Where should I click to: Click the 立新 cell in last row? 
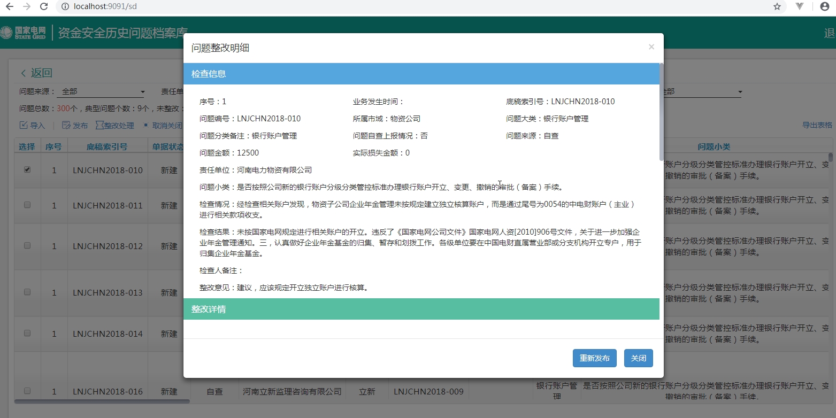367,392
